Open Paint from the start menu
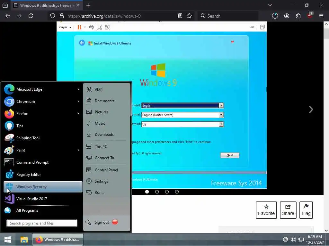This screenshot has width=329, height=246. pos(43,150)
